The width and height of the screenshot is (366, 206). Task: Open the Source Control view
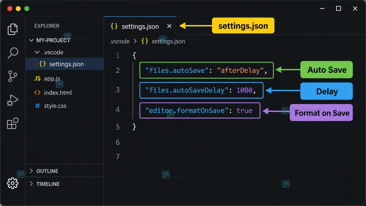point(13,76)
